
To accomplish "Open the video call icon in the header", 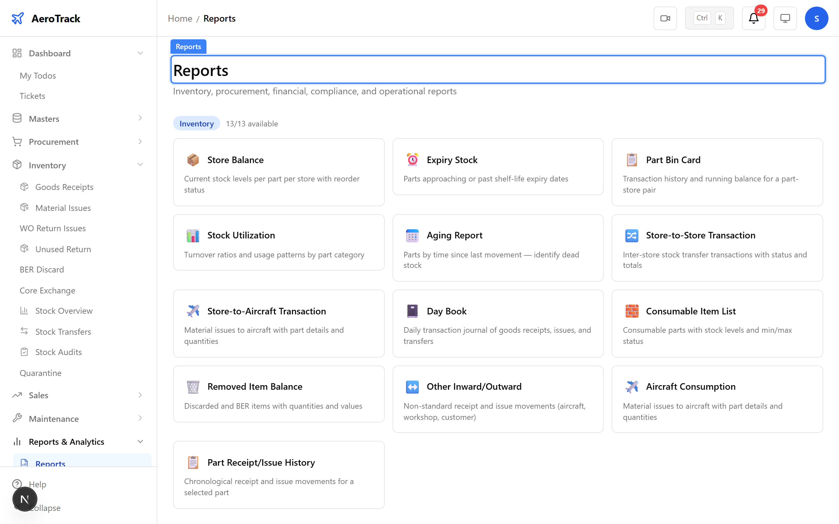I will coord(665,18).
